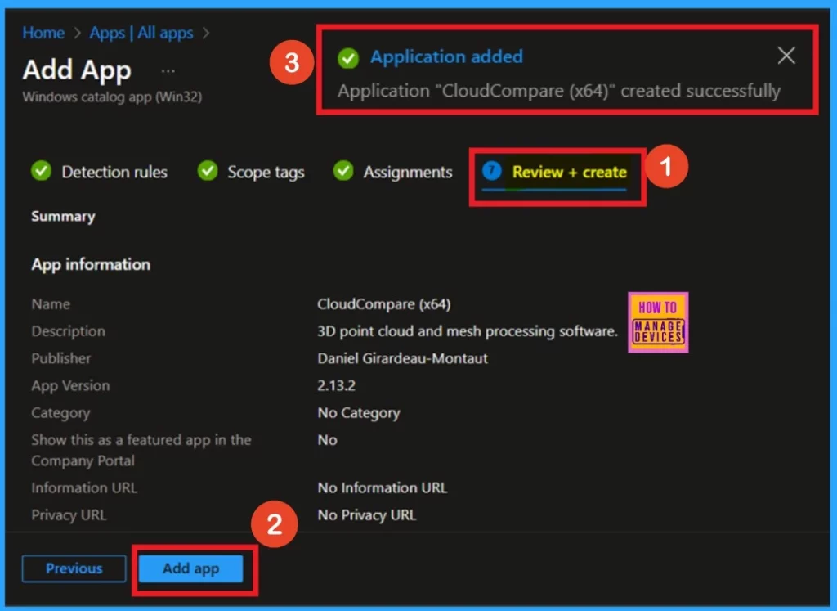Click the Category field label
Screen dimensions: 837x611
[60, 413]
